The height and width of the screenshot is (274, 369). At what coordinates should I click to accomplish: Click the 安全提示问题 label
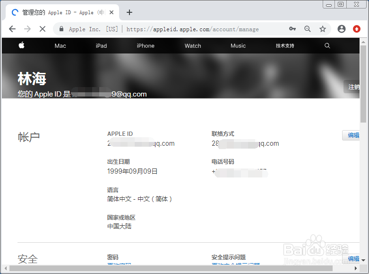[x=229, y=257]
